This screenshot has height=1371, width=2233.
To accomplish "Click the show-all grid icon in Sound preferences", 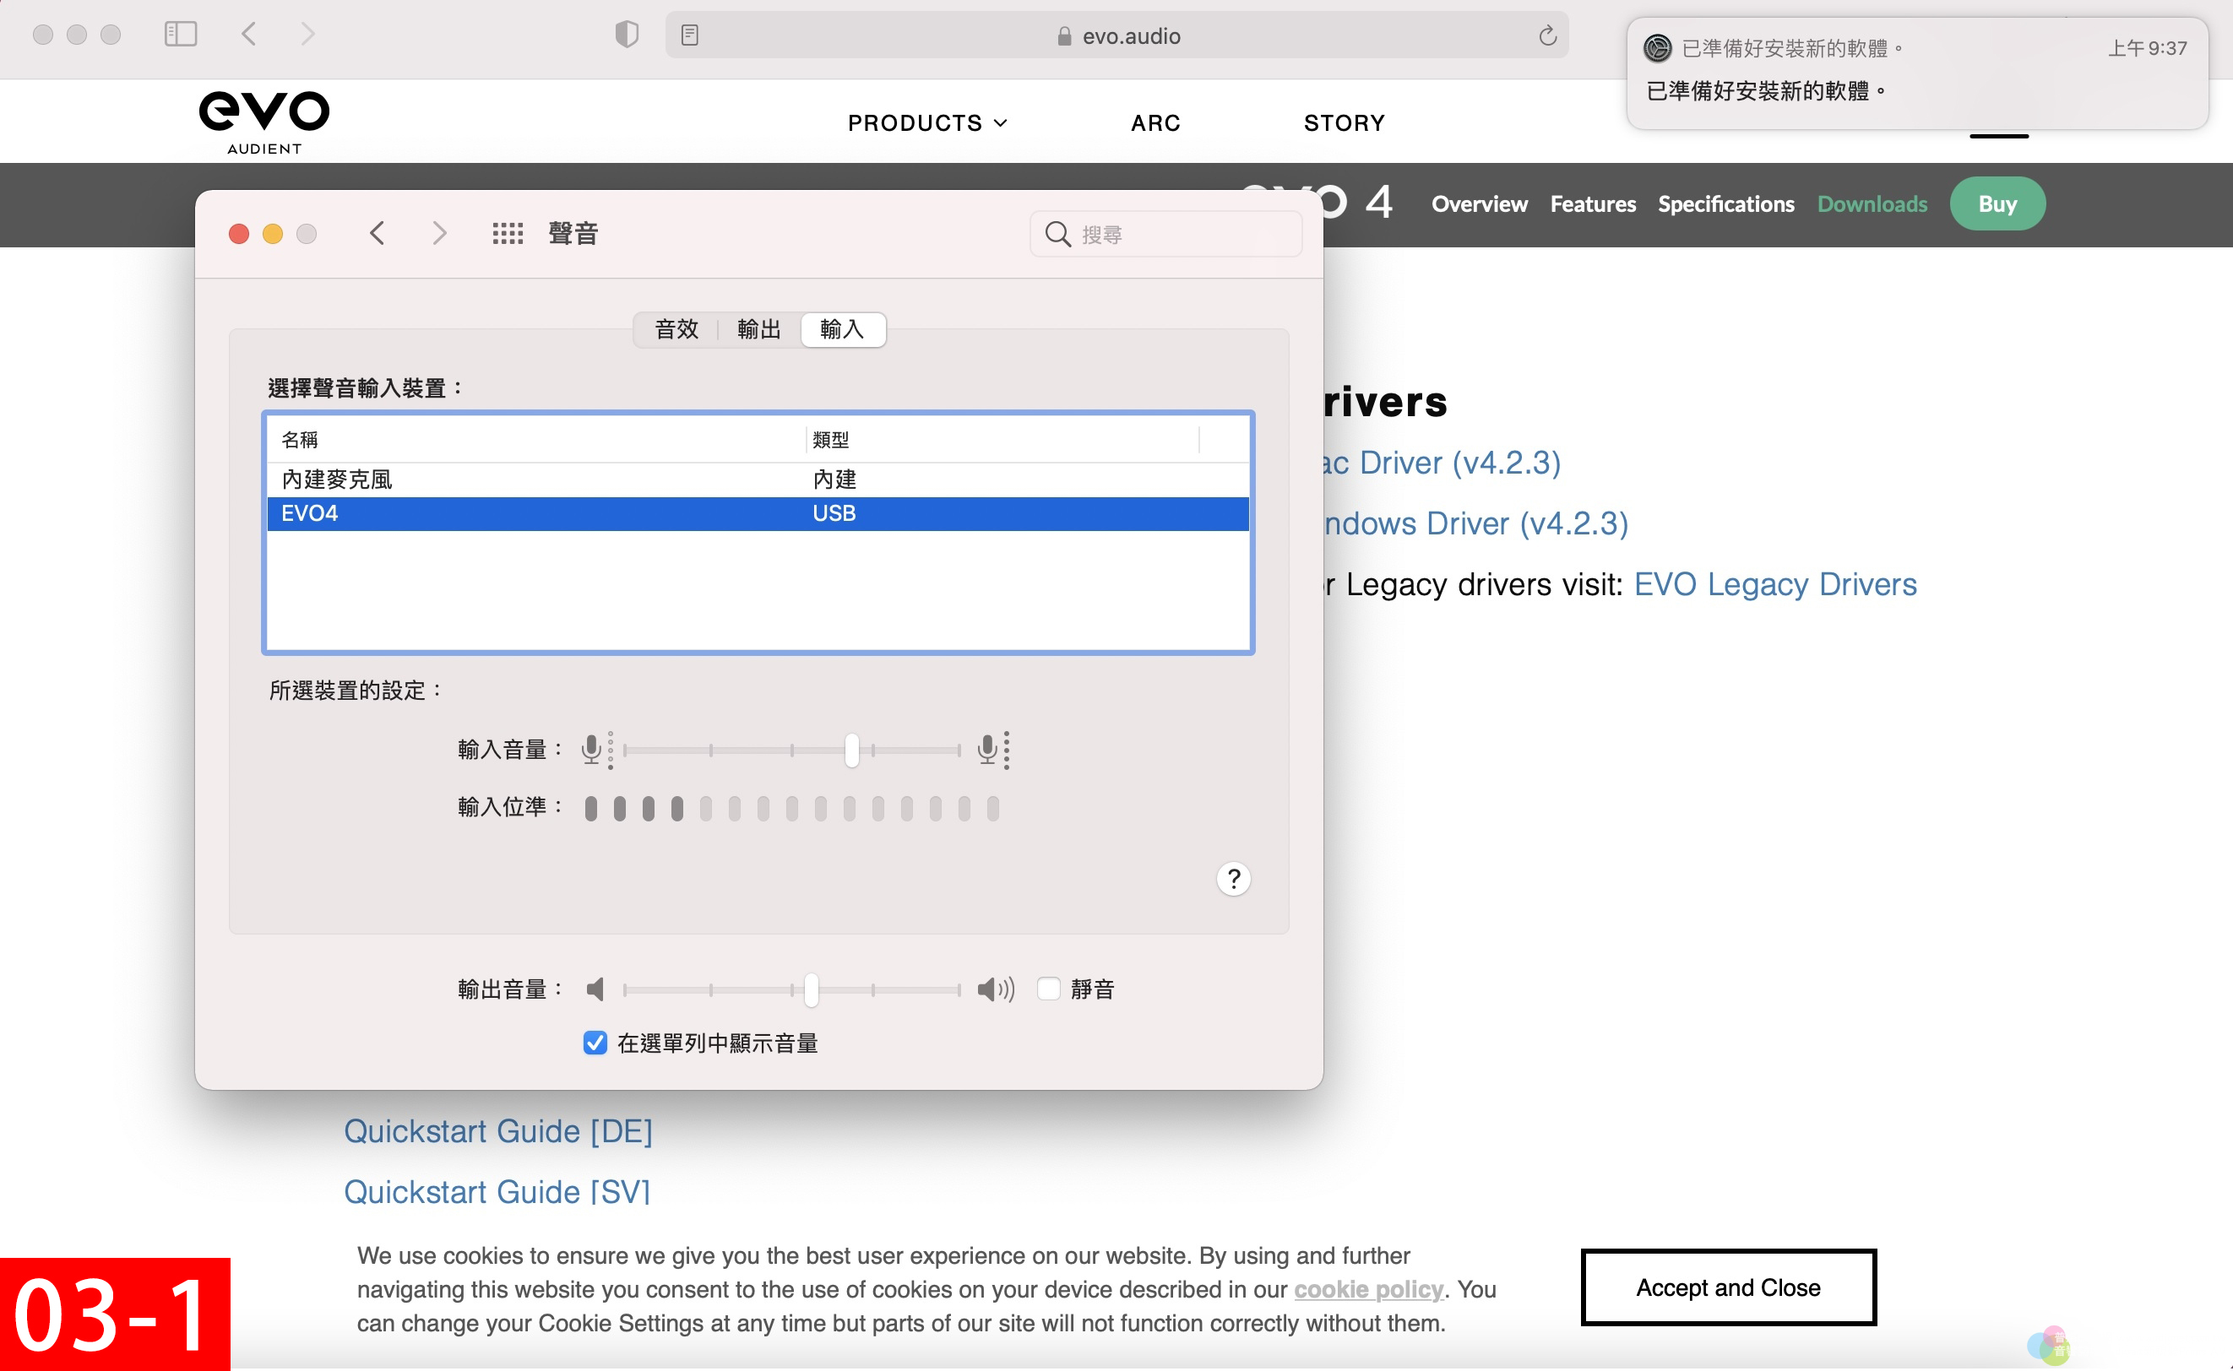I will 507,234.
